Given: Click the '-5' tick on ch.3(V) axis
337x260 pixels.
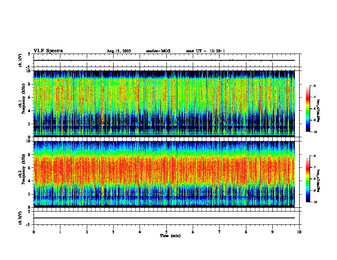Looking at the screenshot, I should pos(29,225).
